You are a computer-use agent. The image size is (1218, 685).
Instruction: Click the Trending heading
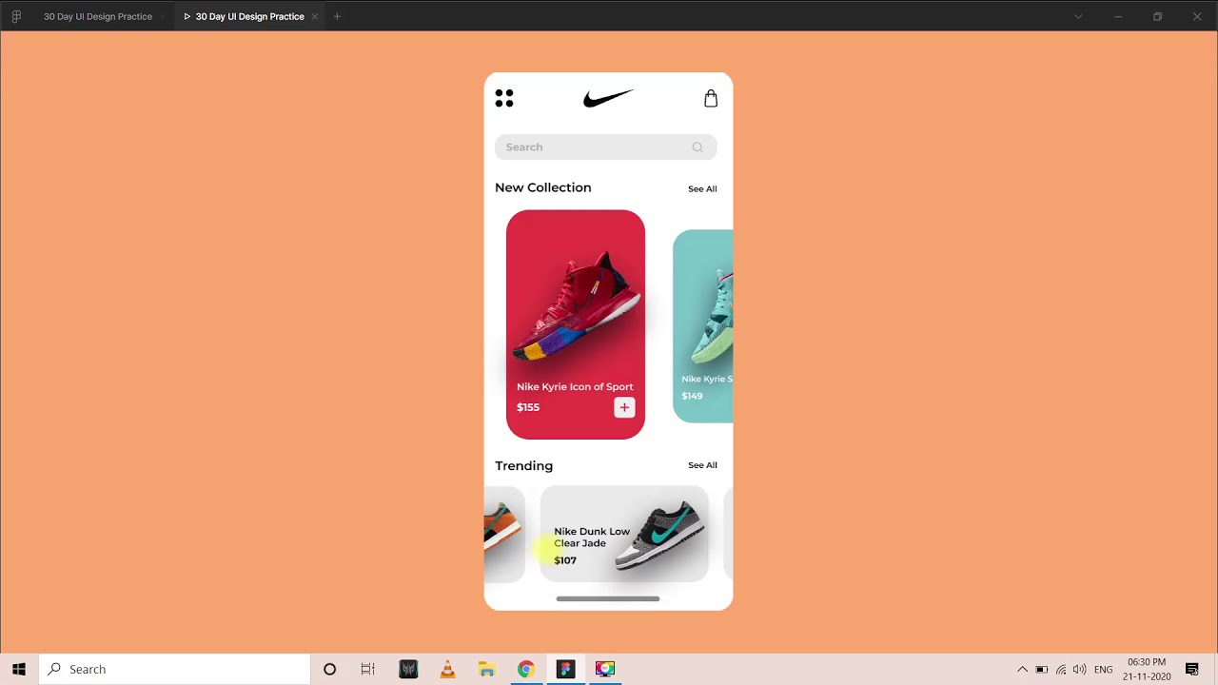tap(523, 465)
